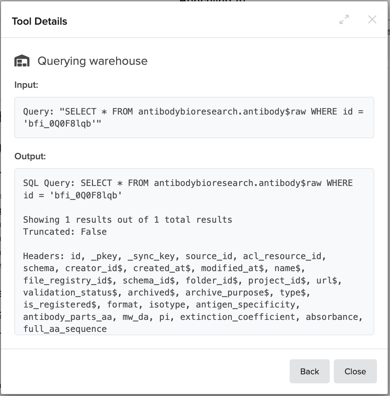The width and height of the screenshot is (390, 396).
Task: Click the 'Showing 1 results out of 1' line
Action: pyautogui.click(x=127, y=220)
